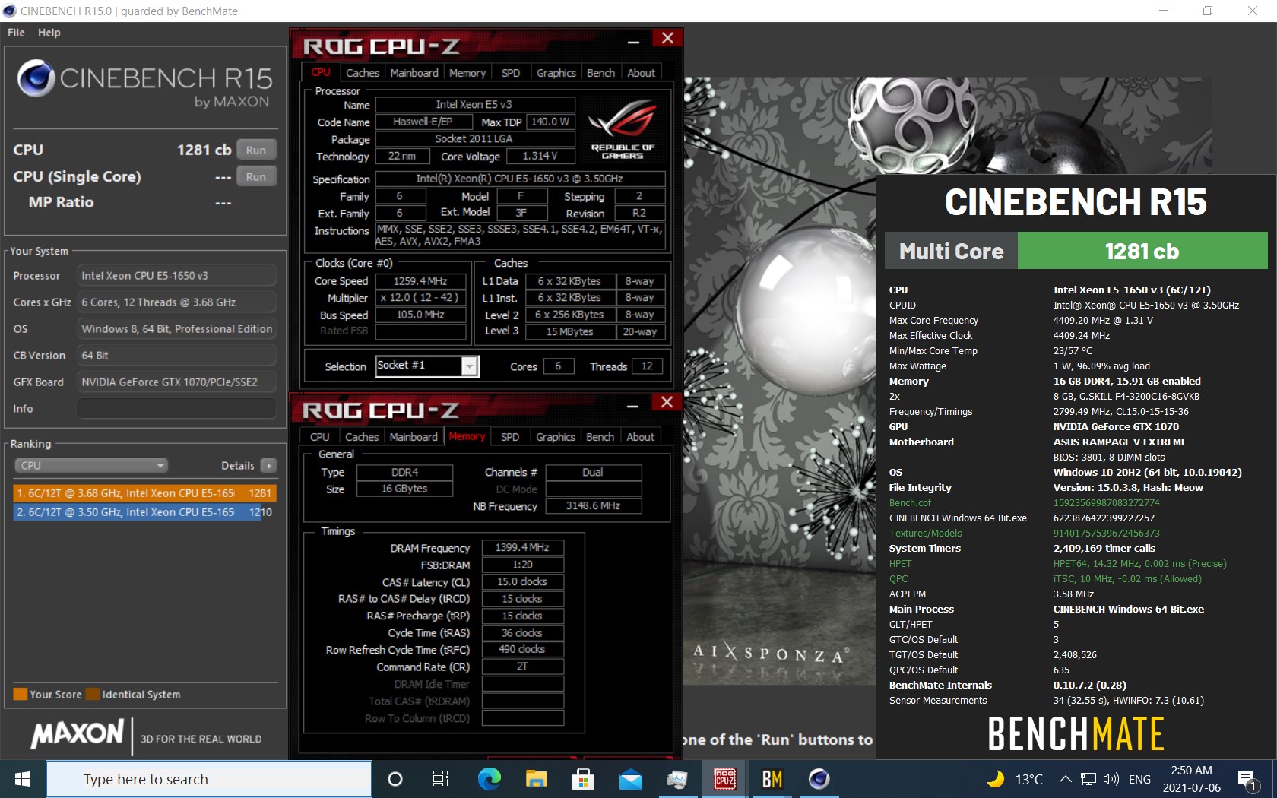The image size is (1277, 798).
Task: Show hidden system tray icons
Action: (x=1065, y=779)
